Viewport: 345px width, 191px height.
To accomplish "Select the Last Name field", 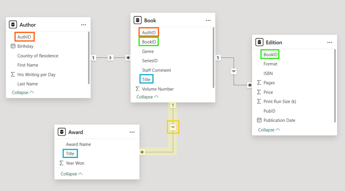I will tap(27, 84).
